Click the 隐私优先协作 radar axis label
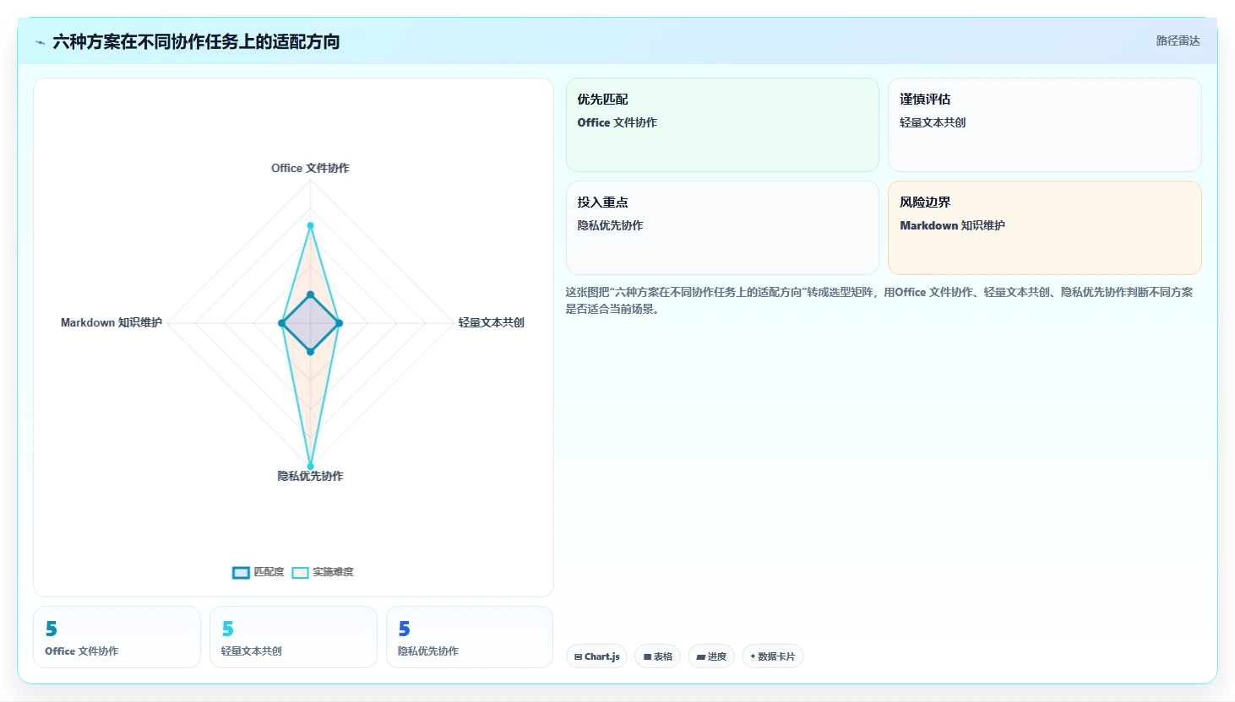Screen dimensions: 1235x702 point(310,476)
